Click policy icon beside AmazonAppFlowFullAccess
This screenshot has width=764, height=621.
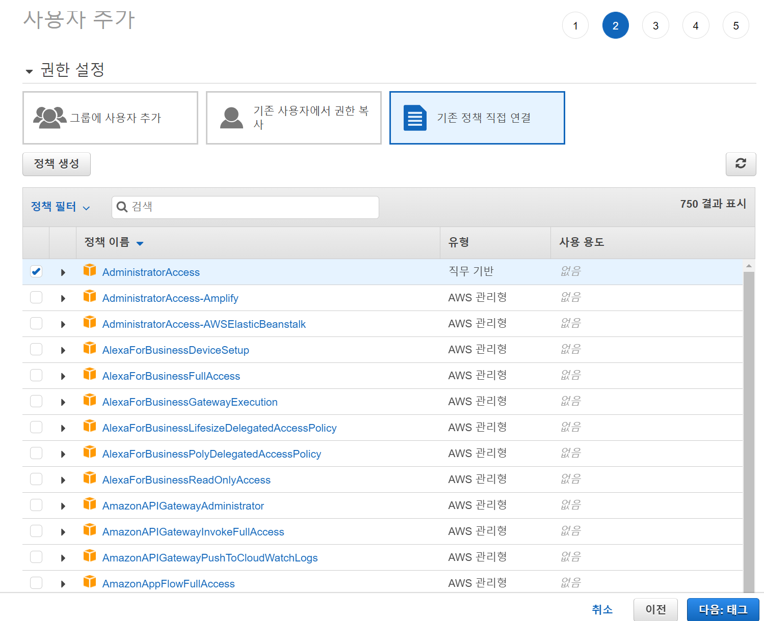(90, 582)
